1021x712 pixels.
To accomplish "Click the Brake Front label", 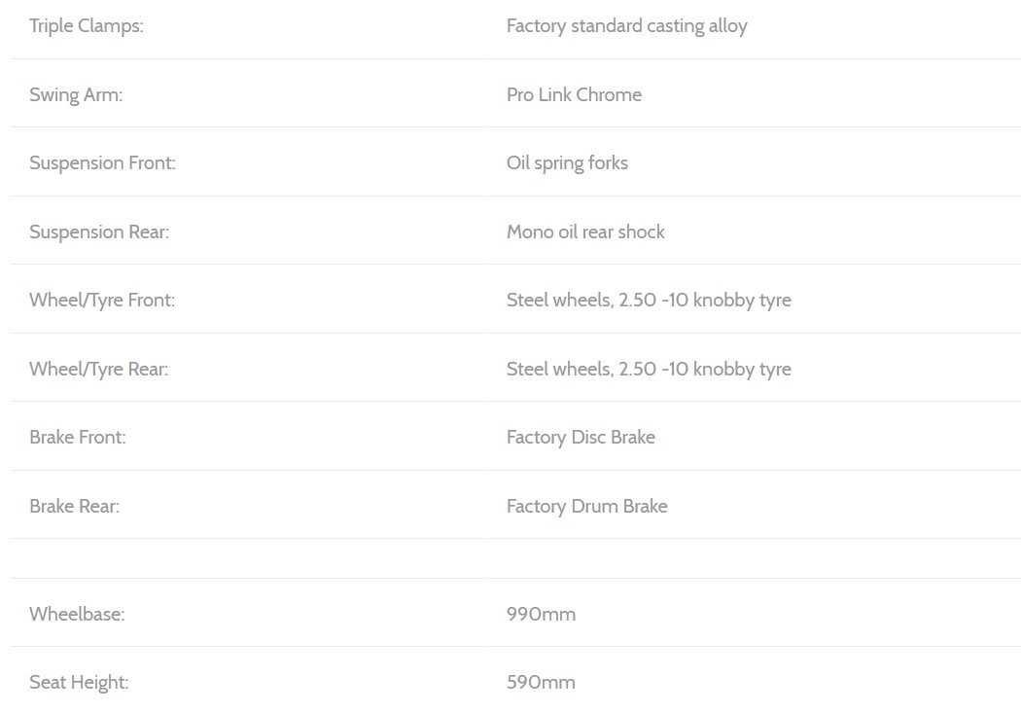I will pyautogui.click(x=78, y=437).
